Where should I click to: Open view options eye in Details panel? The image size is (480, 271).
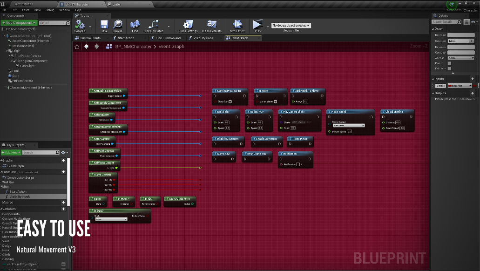coord(474,22)
